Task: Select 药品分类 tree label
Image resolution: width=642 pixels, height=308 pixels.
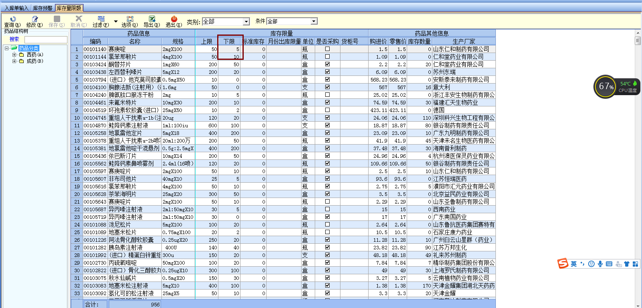Action: point(29,48)
